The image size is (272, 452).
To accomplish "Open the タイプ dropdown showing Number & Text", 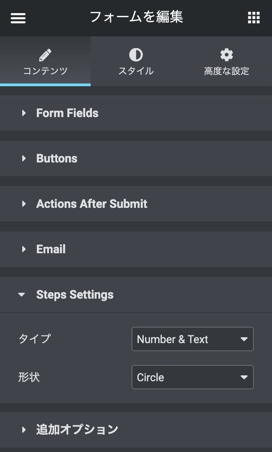I will (192, 339).
